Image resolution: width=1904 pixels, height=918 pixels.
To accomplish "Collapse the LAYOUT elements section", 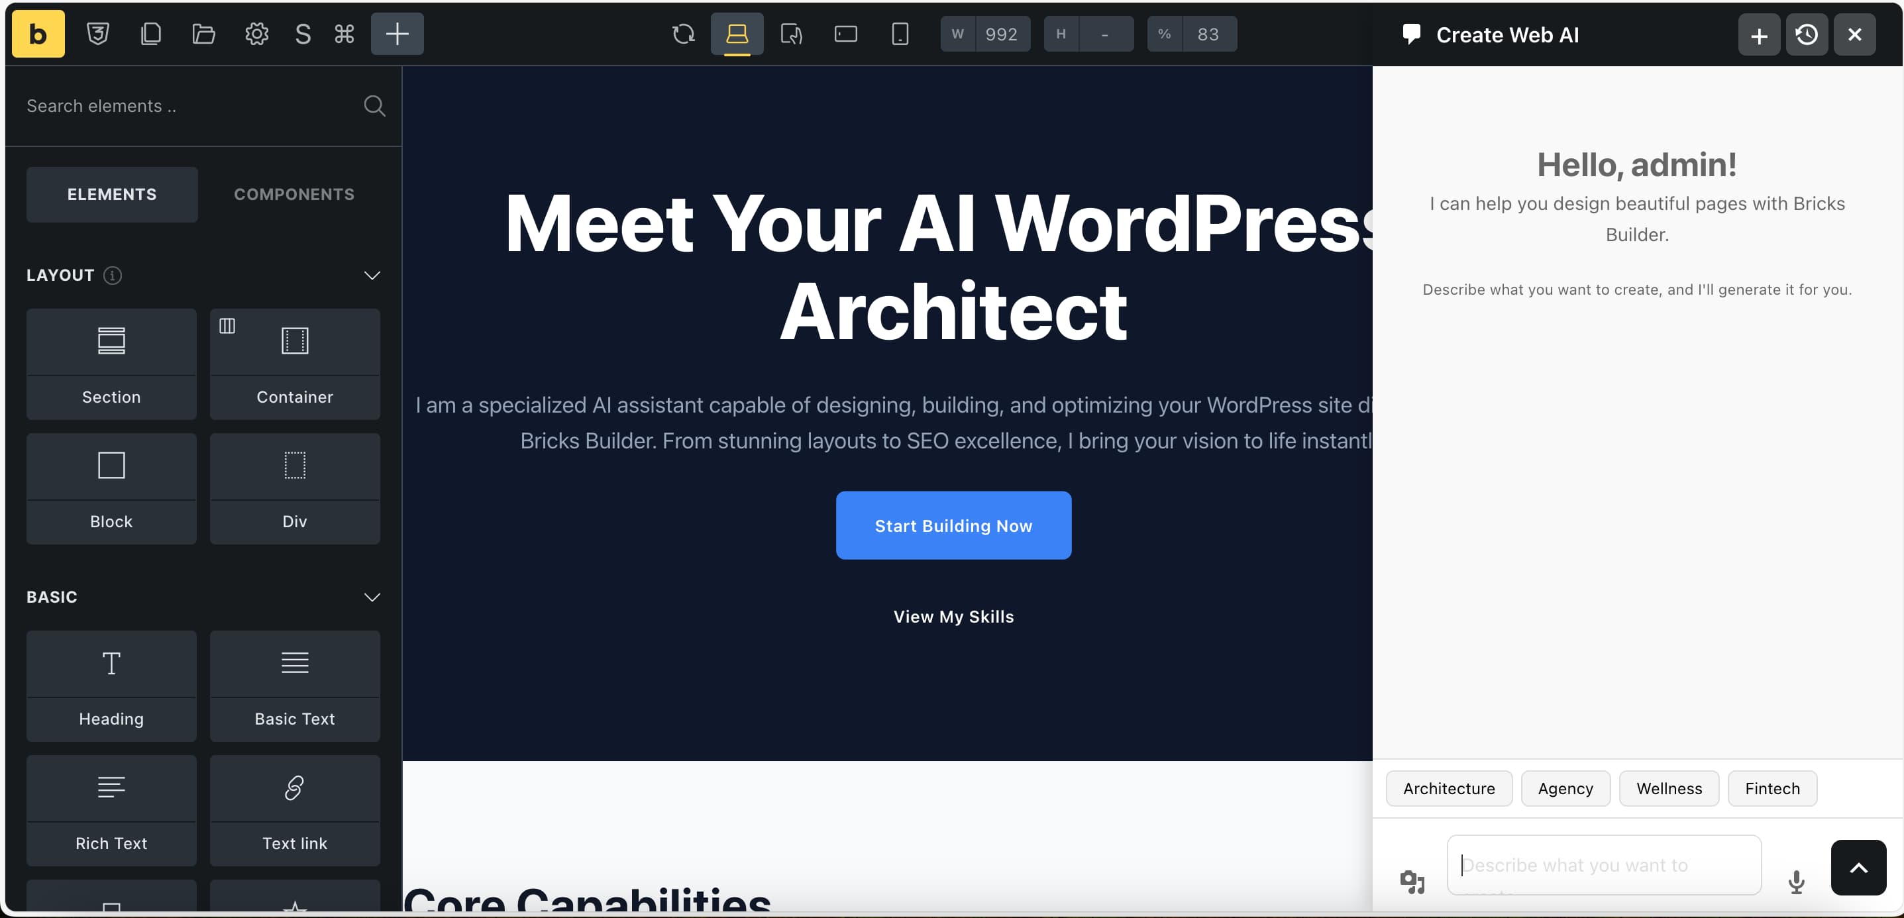I will coord(372,275).
